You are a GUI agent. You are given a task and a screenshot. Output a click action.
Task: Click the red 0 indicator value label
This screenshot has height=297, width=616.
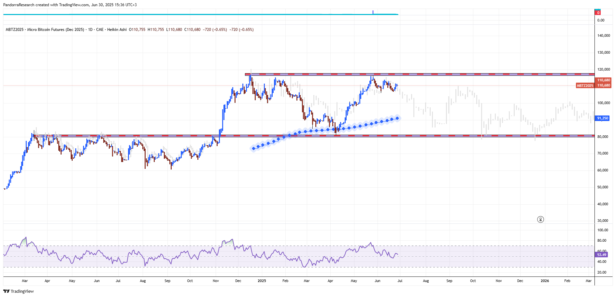[x=598, y=13]
